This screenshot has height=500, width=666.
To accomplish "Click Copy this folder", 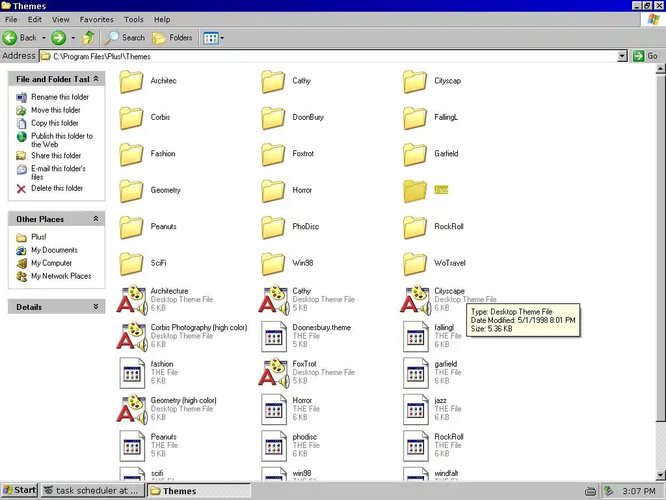I will pyautogui.click(x=47, y=123).
